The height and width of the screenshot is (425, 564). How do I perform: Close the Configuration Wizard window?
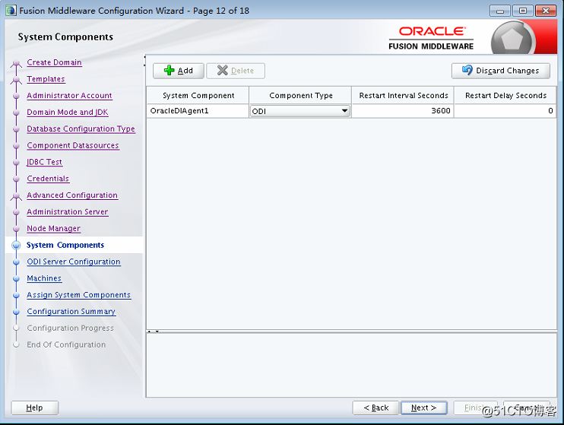[546, 11]
